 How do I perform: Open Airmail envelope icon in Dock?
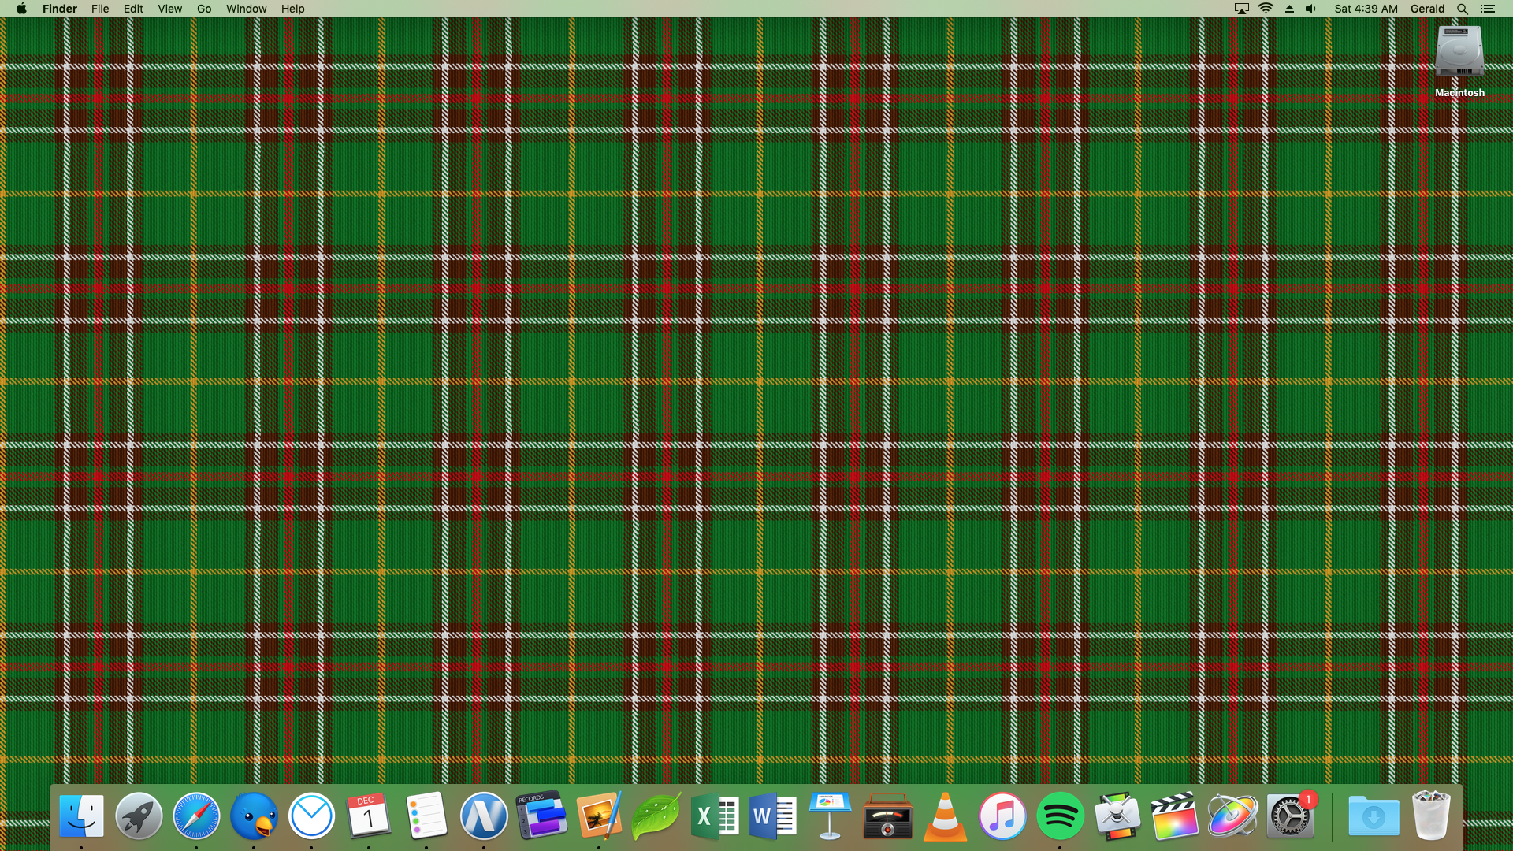tap(311, 816)
